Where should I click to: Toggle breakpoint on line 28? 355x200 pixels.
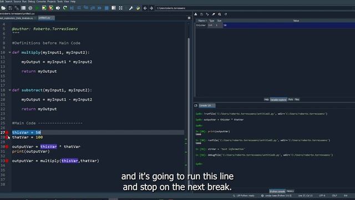(7, 137)
